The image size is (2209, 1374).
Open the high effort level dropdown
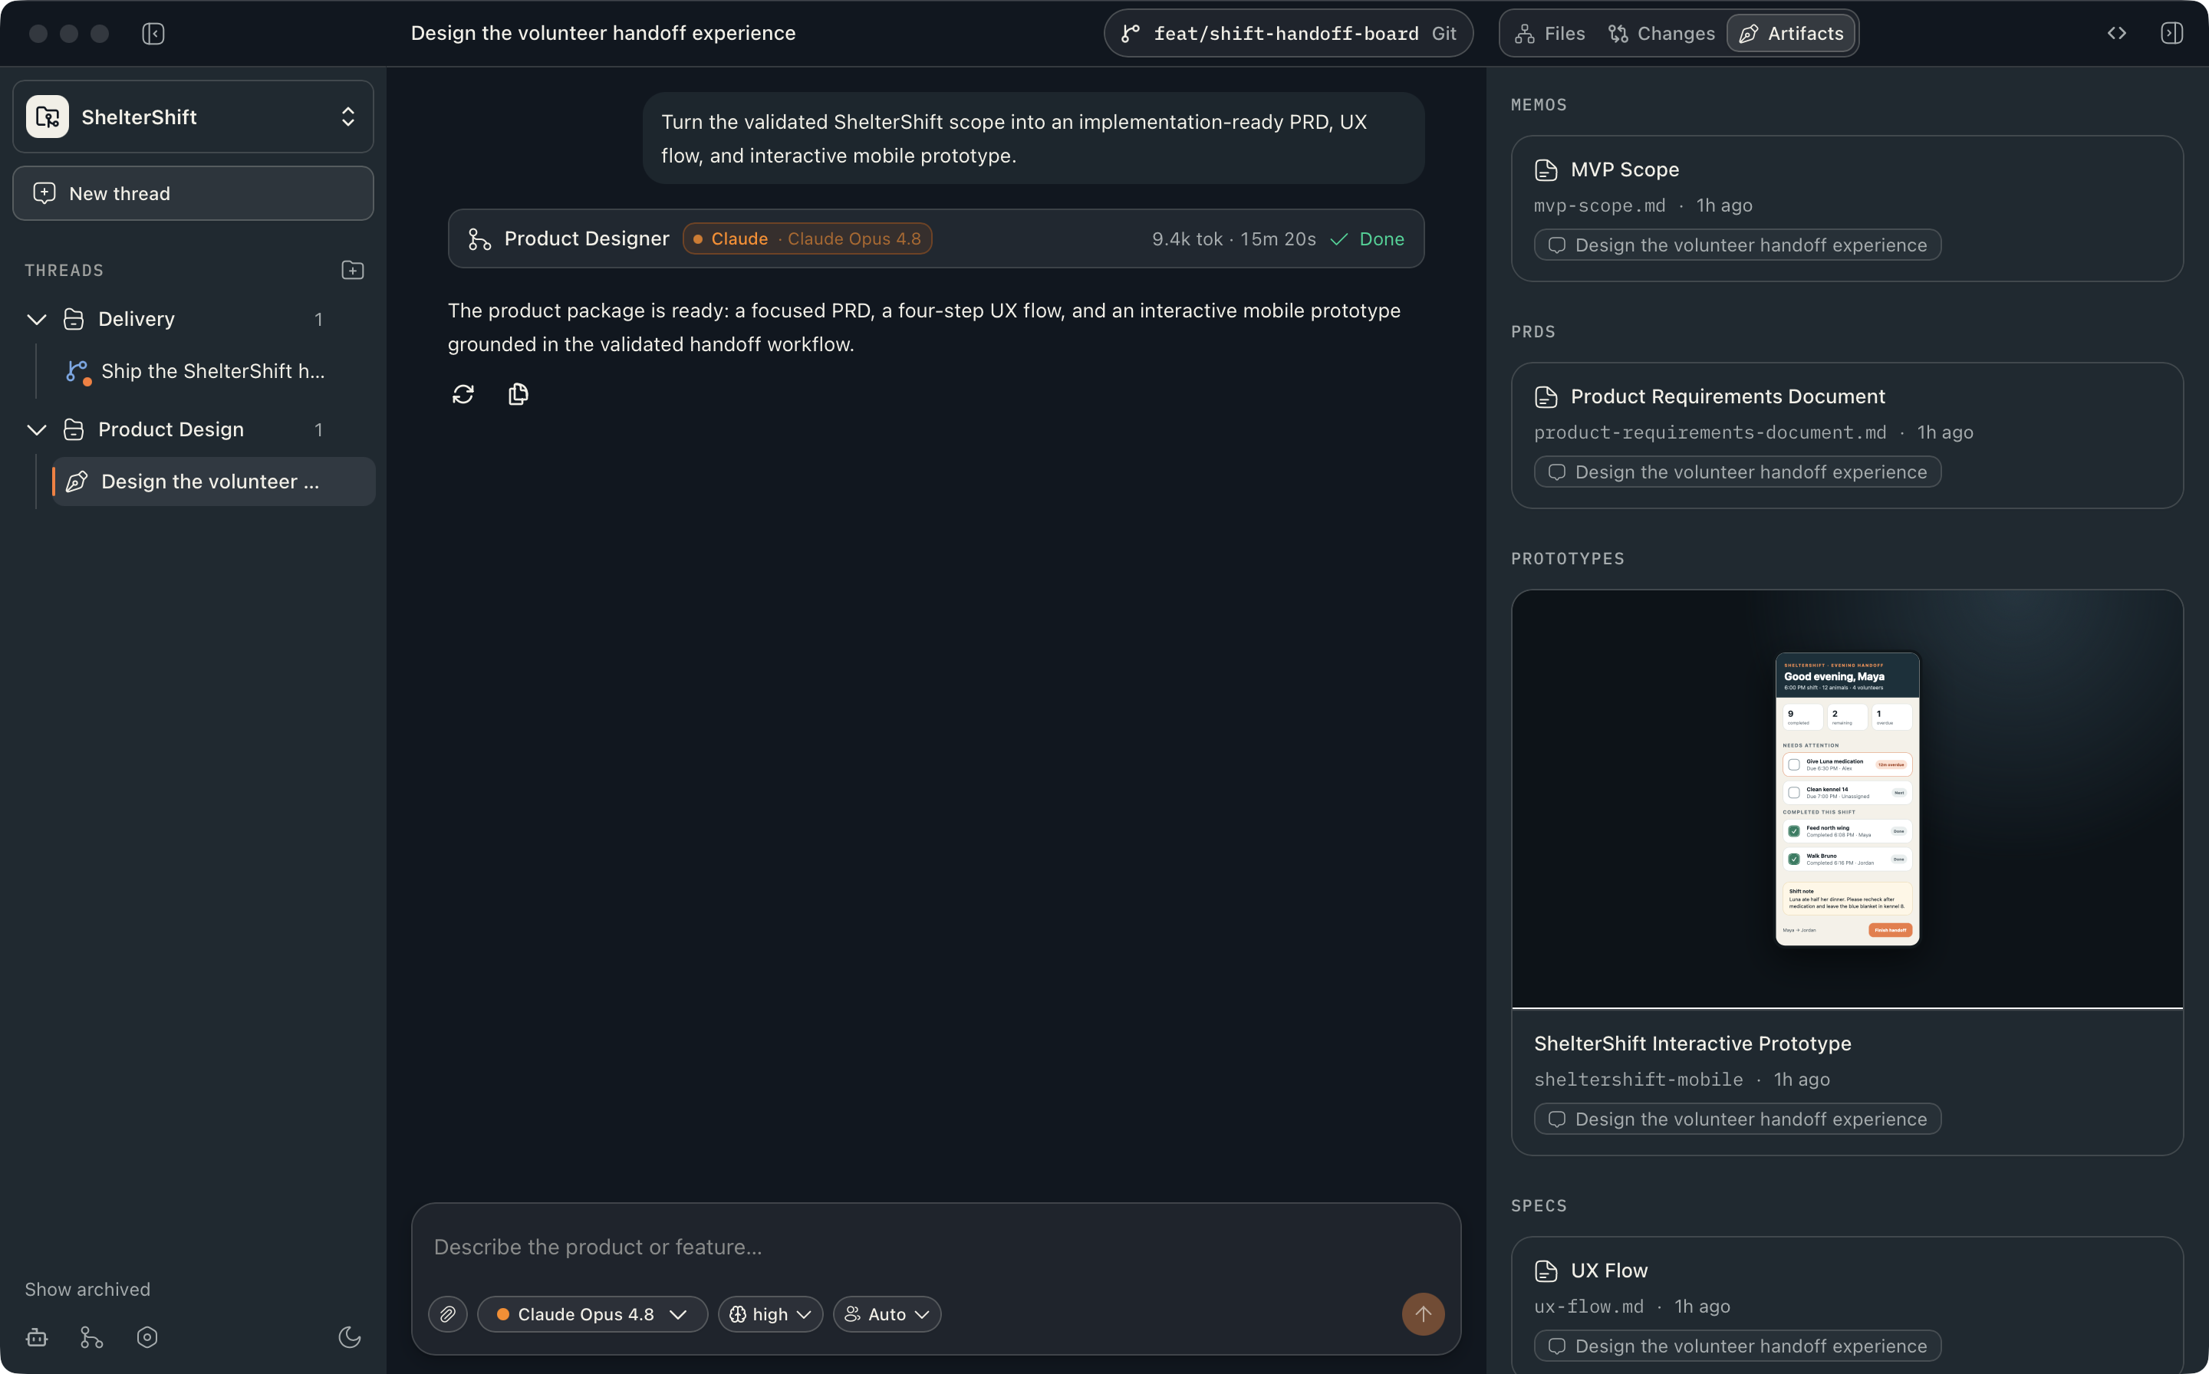pos(770,1314)
